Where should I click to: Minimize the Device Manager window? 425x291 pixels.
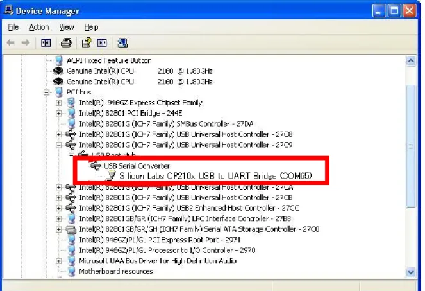tap(379, 11)
